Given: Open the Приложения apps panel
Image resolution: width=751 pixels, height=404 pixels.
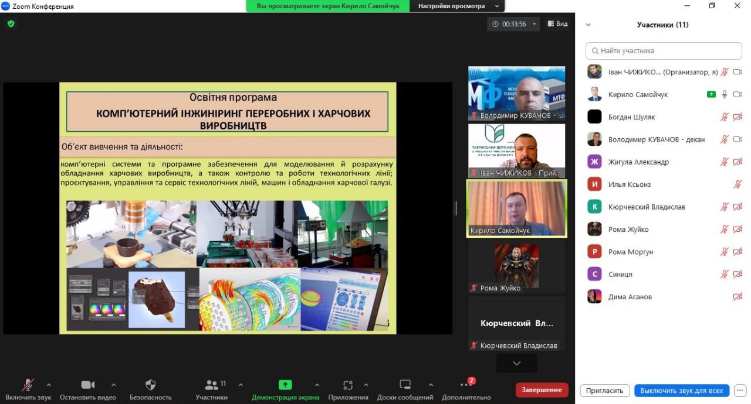Looking at the screenshot, I should point(348,390).
